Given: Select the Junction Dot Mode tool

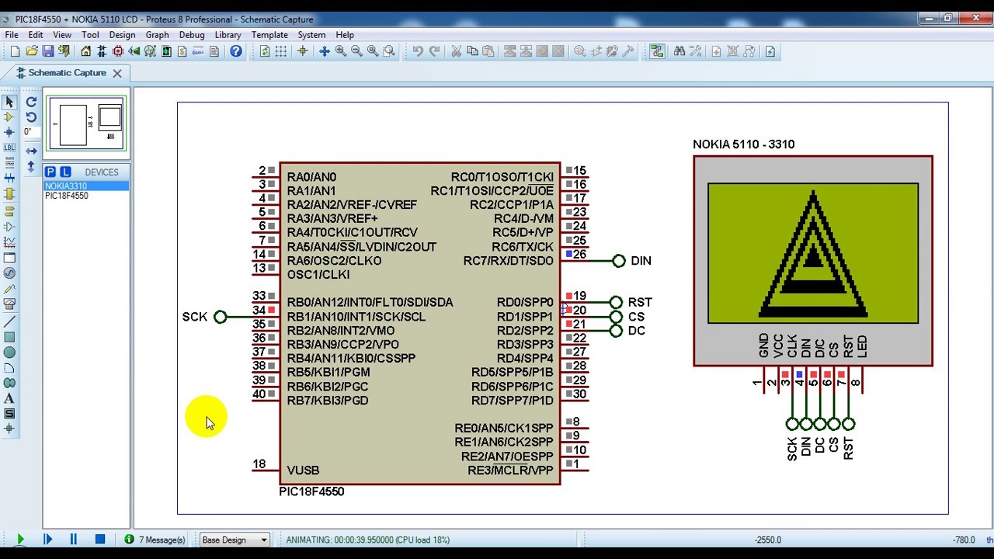Looking at the screenshot, I should coord(9,132).
